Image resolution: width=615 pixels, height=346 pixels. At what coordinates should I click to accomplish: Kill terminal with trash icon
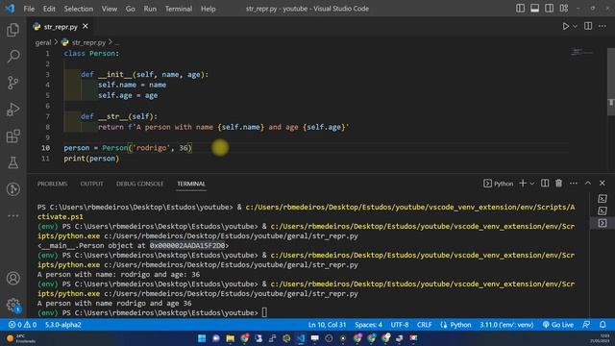pyautogui.click(x=558, y=184)
